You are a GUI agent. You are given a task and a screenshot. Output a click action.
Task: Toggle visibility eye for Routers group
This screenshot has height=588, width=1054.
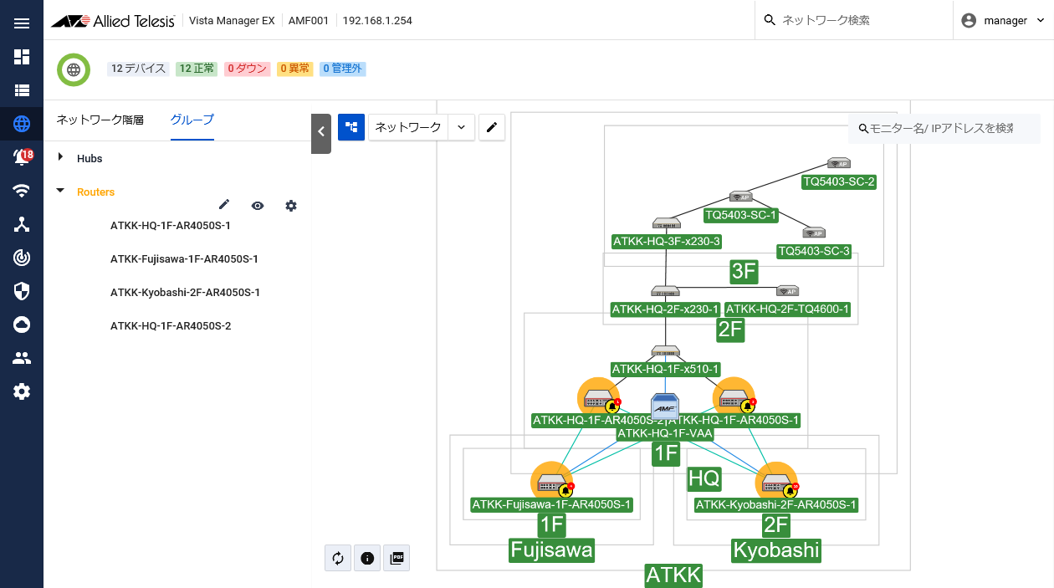258,206
